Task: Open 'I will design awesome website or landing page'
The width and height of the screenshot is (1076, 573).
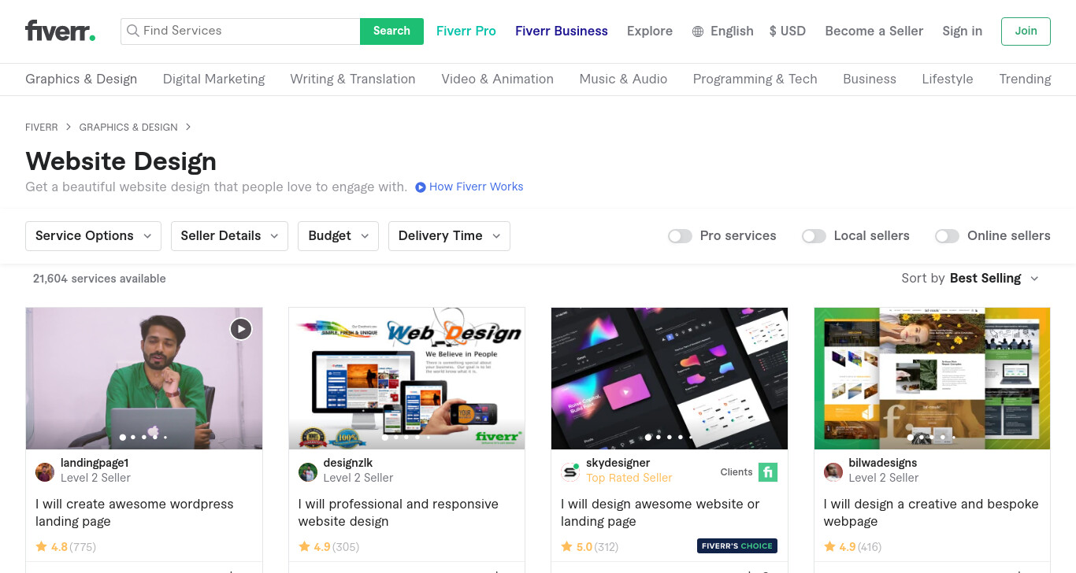Action: 660,512
